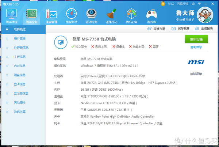Open the 硬件体检 hardware checkup icon
Screen dimensions: 219x147
coord(11,16)
